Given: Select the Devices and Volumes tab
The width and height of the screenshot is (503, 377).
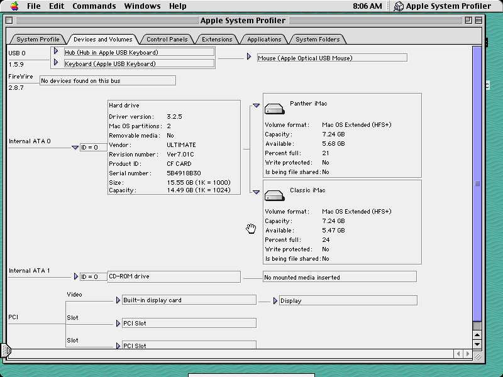Looking at the screenshot, I should click(x=102, y=40).
